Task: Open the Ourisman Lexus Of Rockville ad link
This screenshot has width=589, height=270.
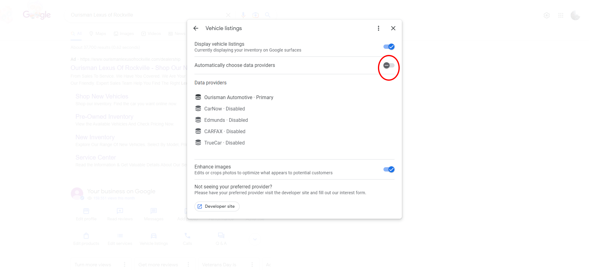Action: point(129,68)
